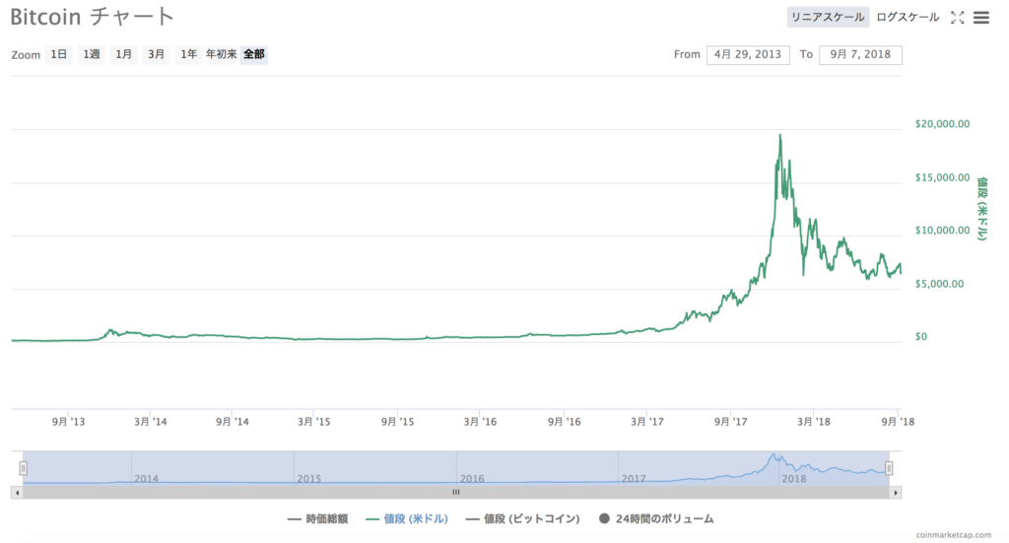This screenshot has width=1009, height=543.
Task: Edit the From date field
Action: pyautogui.click(x=748, y=54)
